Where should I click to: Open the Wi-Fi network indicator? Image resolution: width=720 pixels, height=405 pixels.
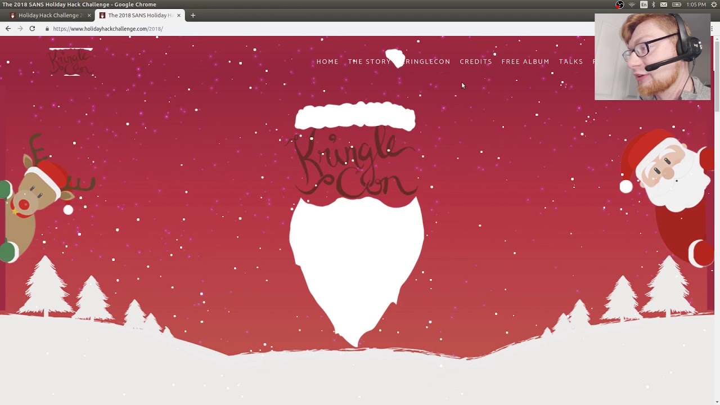[632, 4]
